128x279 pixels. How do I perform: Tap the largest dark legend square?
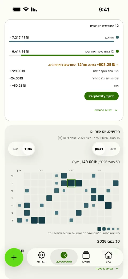pos(99,229)
